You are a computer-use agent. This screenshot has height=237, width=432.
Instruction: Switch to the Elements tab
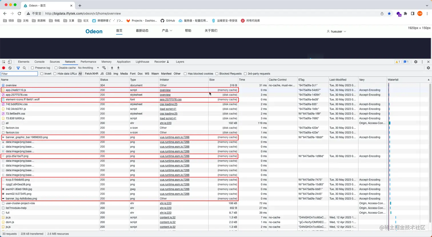click(24, 62)
